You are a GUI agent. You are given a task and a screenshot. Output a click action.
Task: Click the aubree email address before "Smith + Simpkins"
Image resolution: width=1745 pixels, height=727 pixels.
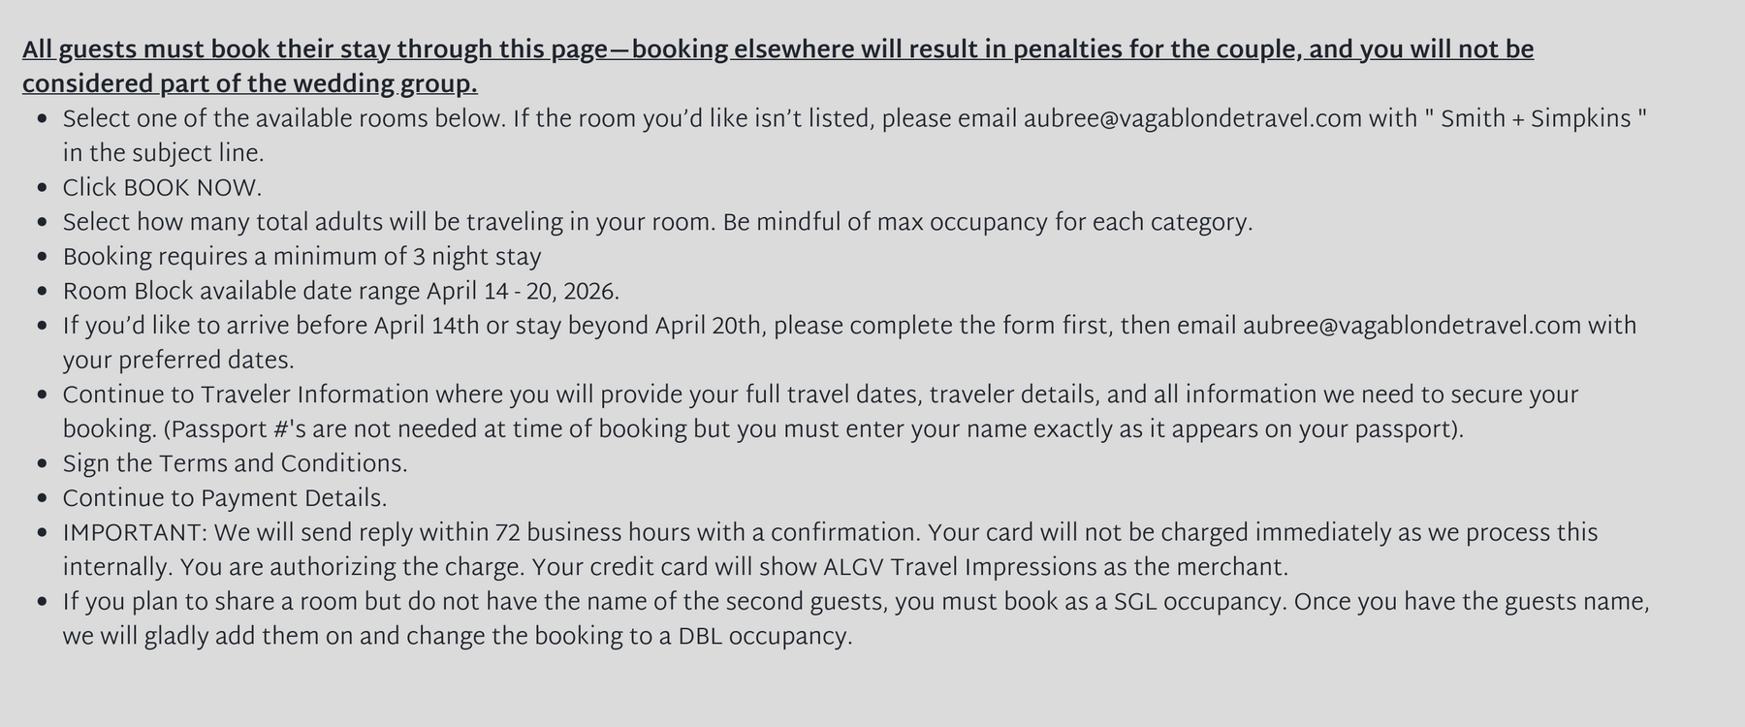[x=1192, y=119]
